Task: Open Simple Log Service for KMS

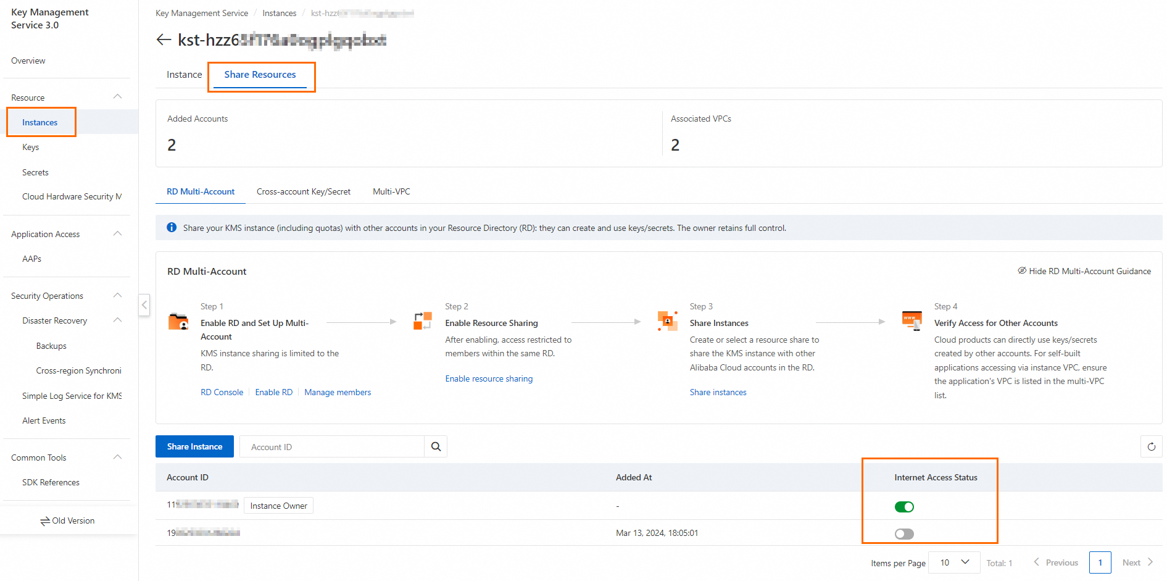Action: point(72,396)
